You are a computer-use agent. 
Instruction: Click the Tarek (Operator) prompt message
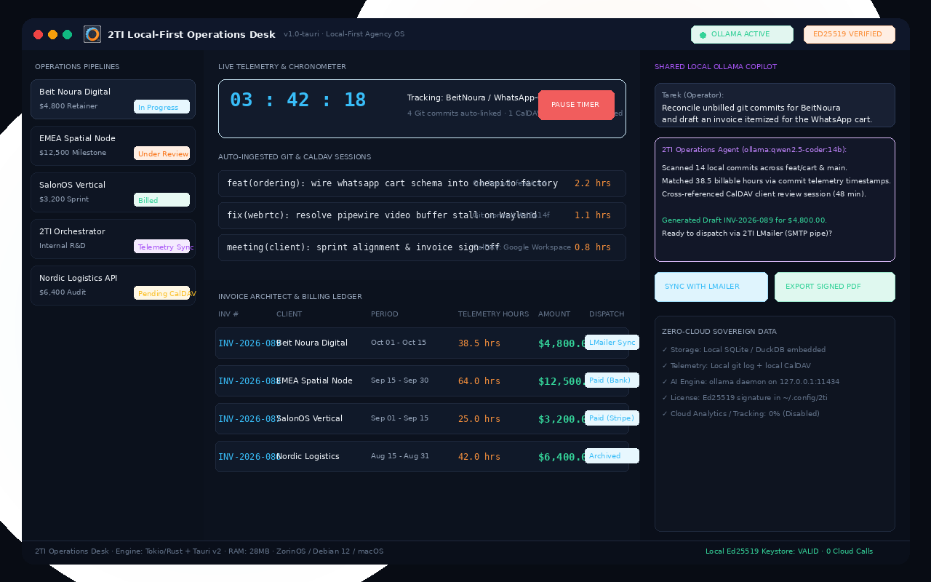point(775,105)
